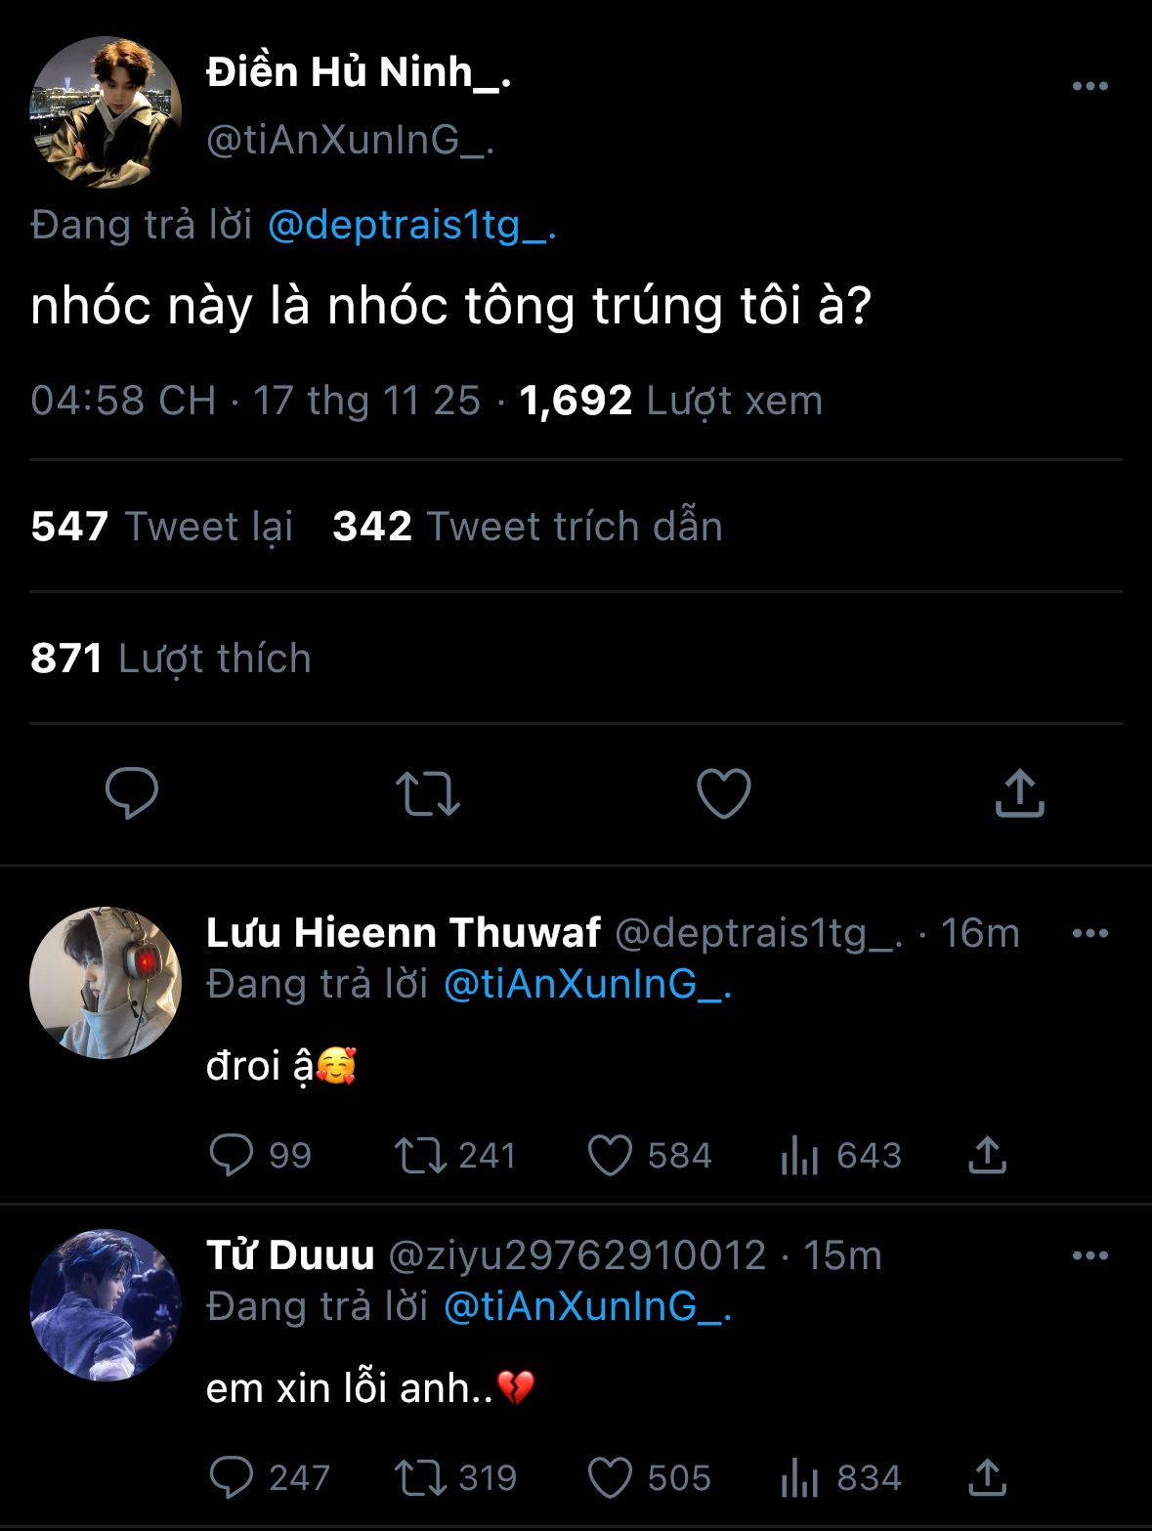This screenshot has width=1152, height=1531.
Task: Comment on Lưu Hieenn Thuwaf's reply
Action: click(x=232, y=1156)
